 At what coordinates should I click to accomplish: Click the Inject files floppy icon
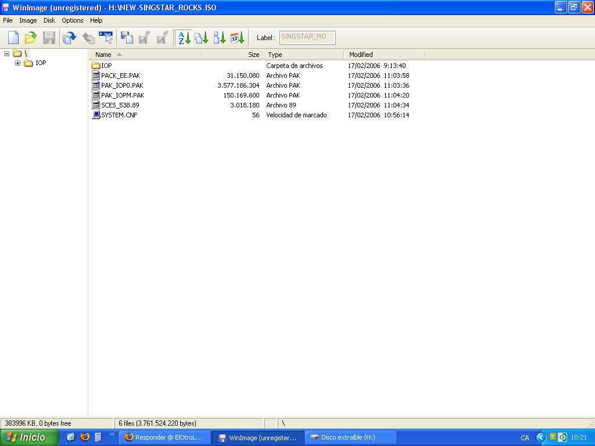(127, 38)
